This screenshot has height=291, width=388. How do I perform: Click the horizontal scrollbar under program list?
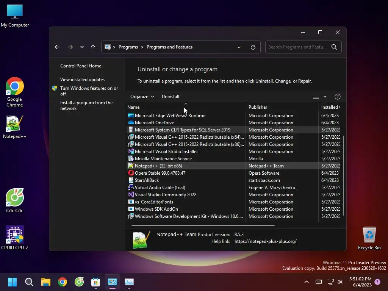point(203,225)
